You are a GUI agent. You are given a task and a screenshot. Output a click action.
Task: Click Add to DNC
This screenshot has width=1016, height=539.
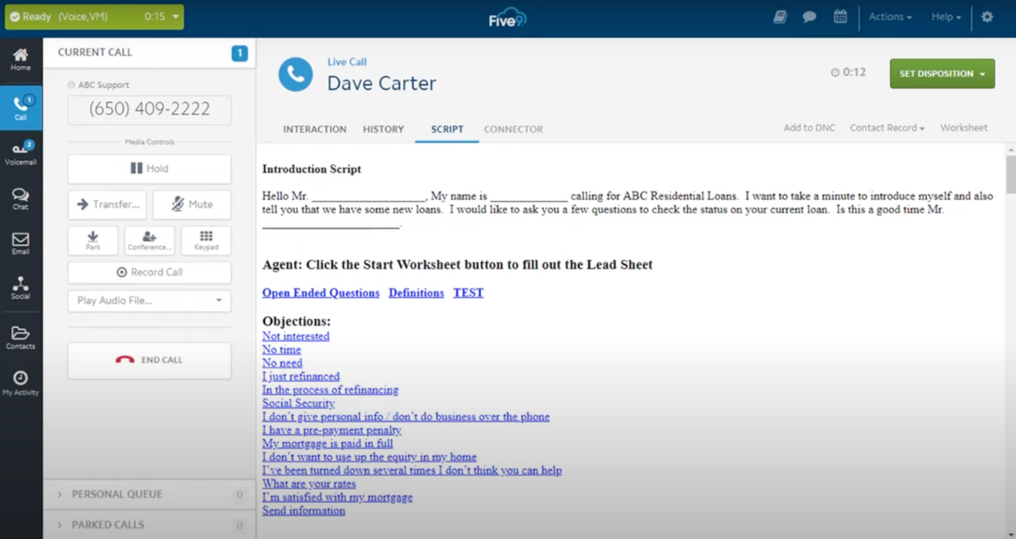809,128
